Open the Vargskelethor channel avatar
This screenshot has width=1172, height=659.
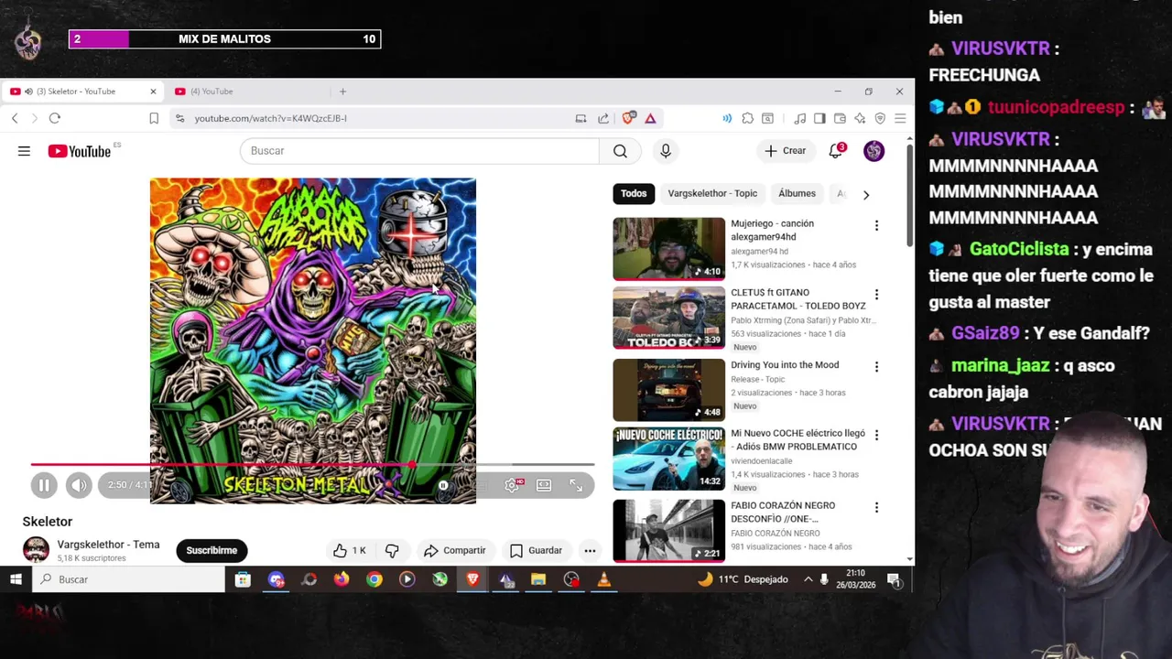[36, 549]
